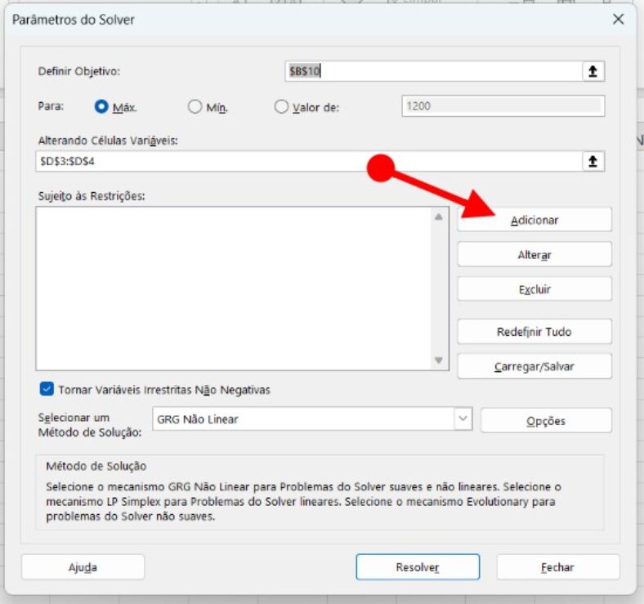The height and width of the screenshot is (604, 644).
Task: Click the Alterando Células Variáveis input field
Action: pyautogui.click(x=306, y=161)
